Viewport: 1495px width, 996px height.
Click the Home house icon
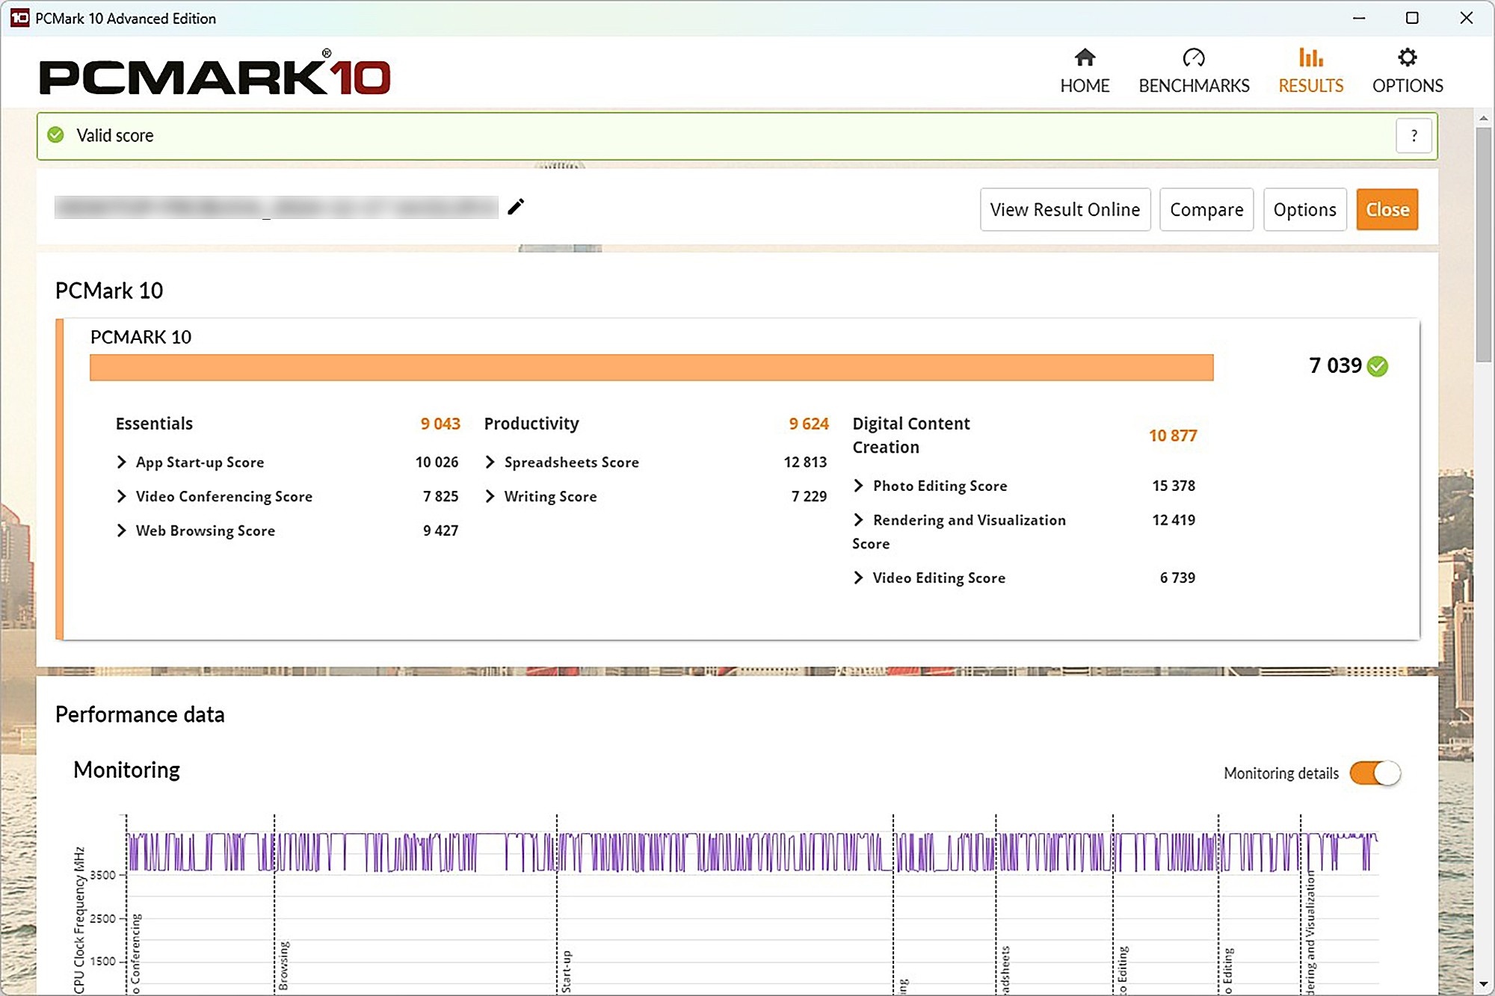click(1085, 58)
